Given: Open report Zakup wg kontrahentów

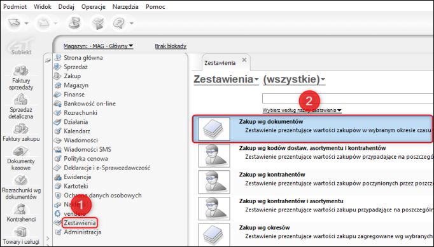Looking at the screenshot, I should point(312,182).
